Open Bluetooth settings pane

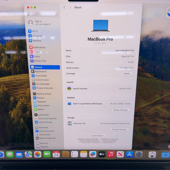coord(35,36)
